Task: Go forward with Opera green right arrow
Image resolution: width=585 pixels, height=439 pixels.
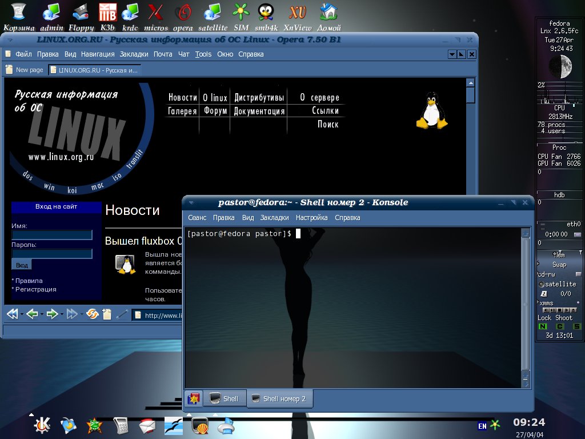Action: pos(52,314)
